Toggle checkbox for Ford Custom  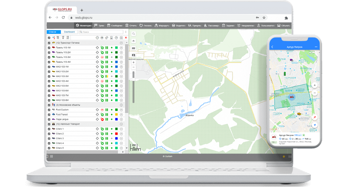(49, 110)
